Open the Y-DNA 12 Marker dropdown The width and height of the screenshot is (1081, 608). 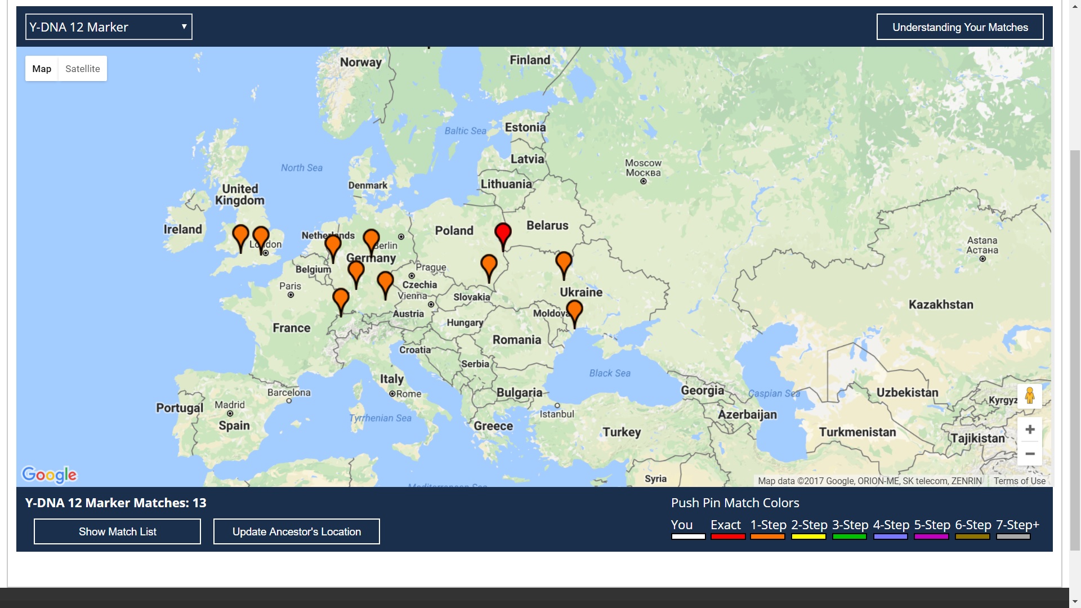click(x=109, y=27)
